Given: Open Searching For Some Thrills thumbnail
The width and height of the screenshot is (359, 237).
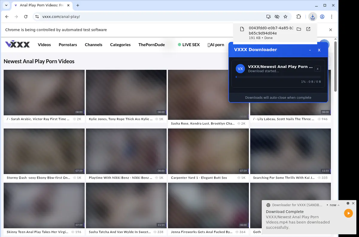Looking at the screenshot, I should (x=290, y=151).
